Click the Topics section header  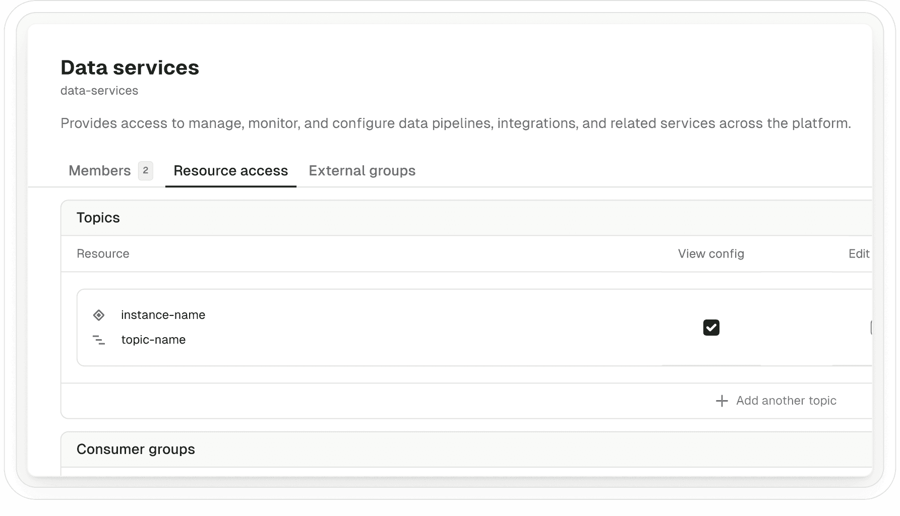(x=98, y=217)
